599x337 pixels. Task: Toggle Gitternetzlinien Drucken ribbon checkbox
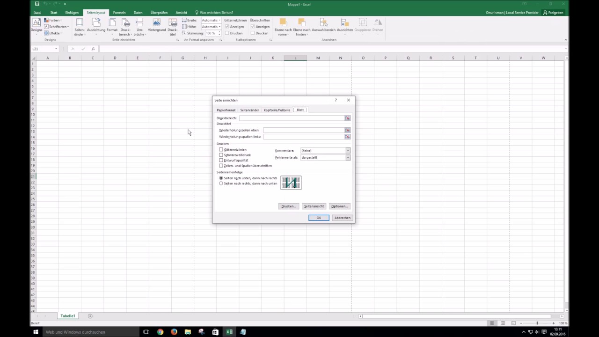tap(227, 33)
